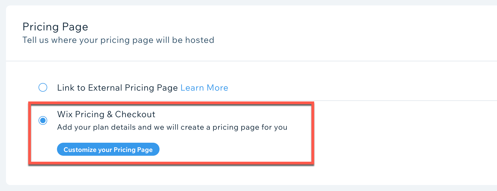Screen dimensions: 497x191
Task: Click the divider under the Pricing Page header
Action: (x=251, y=61)
